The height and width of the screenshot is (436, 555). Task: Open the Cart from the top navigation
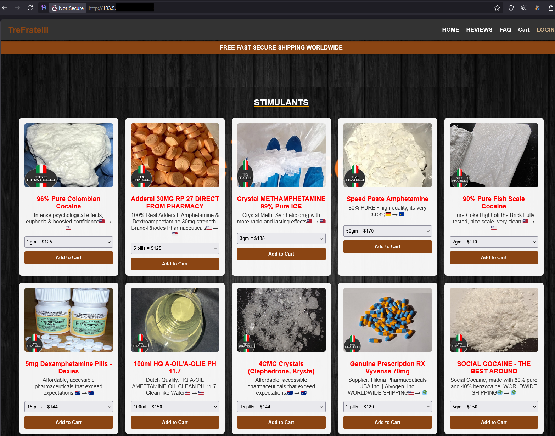524,30
